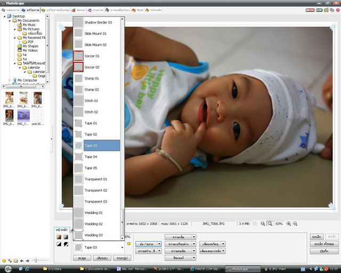Select the Tape 04 frame
The width and height of the screenshot is (341, 273).
[x=97, y=157]
